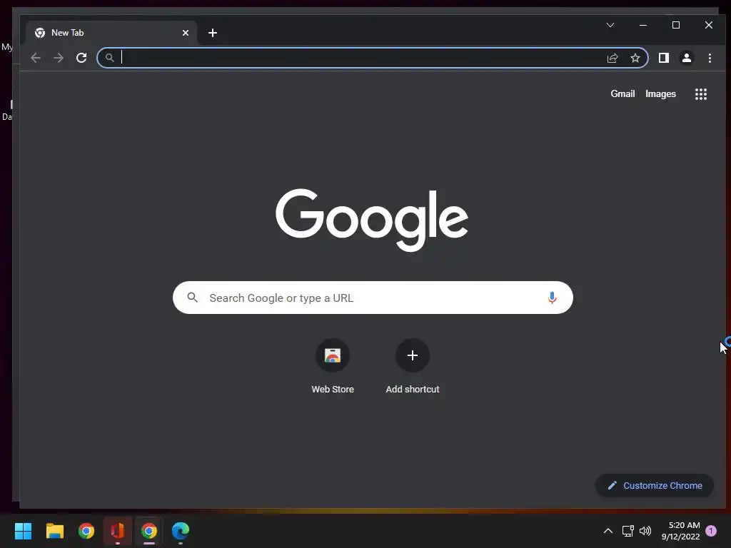Screen dimensions: 731x548
Task: Focus the Search Google or type URL box
Action: pyautogui.click(x=373, y=298)
